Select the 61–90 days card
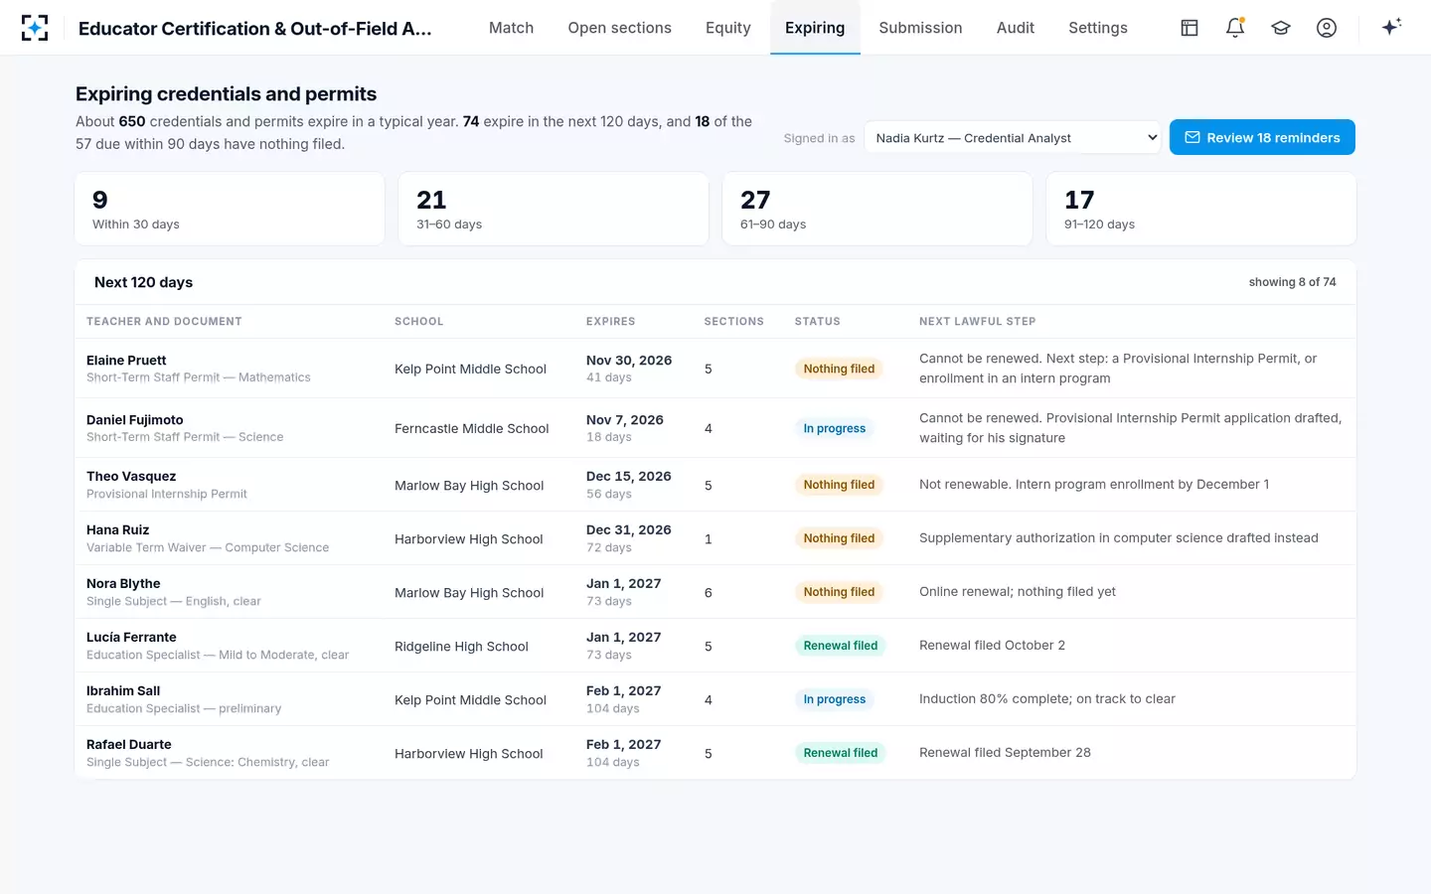This screenshot has width=1431, height=894. click(x=877, y=209)
